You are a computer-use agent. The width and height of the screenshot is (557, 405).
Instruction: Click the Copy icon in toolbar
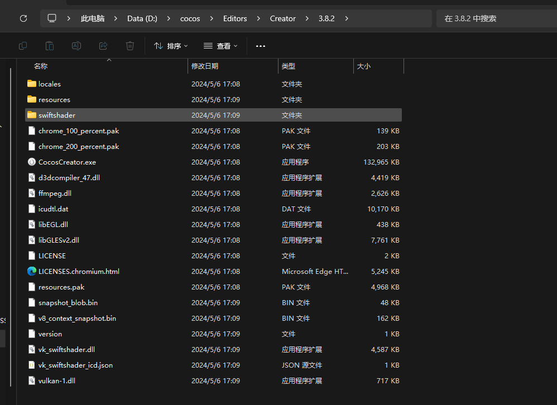(x=23, y=46)
